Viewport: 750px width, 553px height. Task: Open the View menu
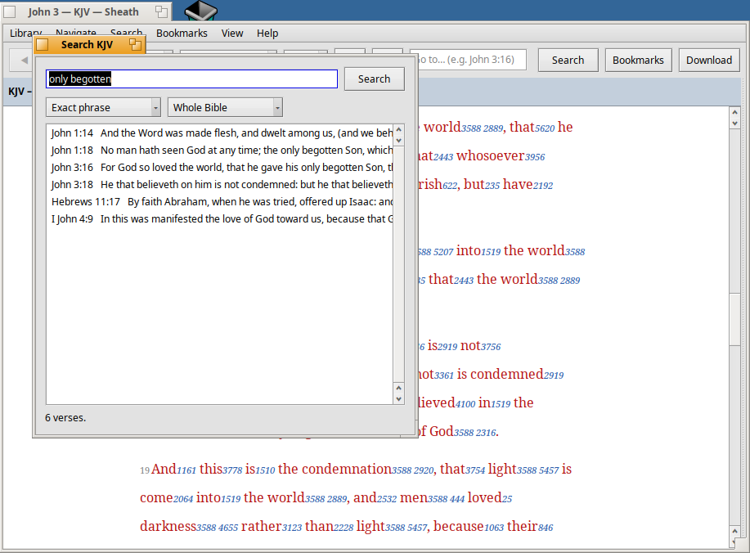[232, 33]
